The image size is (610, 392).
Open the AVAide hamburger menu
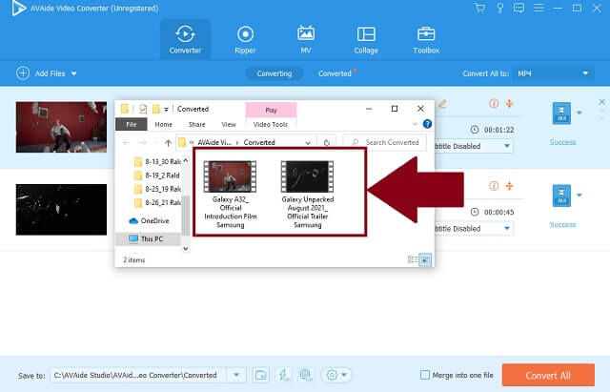(539, 9)
